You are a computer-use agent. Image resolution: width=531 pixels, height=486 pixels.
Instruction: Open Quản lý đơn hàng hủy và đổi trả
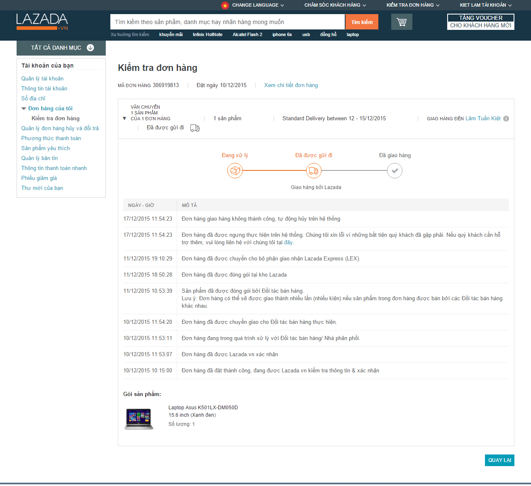click(60, 129)
